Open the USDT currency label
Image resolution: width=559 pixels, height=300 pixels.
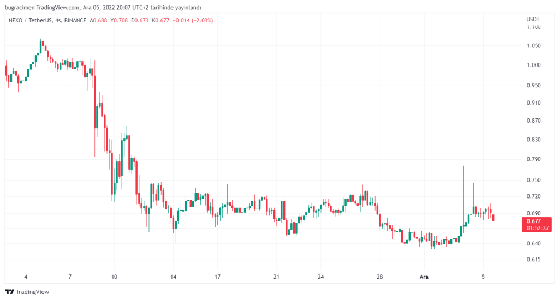(533, 19)
